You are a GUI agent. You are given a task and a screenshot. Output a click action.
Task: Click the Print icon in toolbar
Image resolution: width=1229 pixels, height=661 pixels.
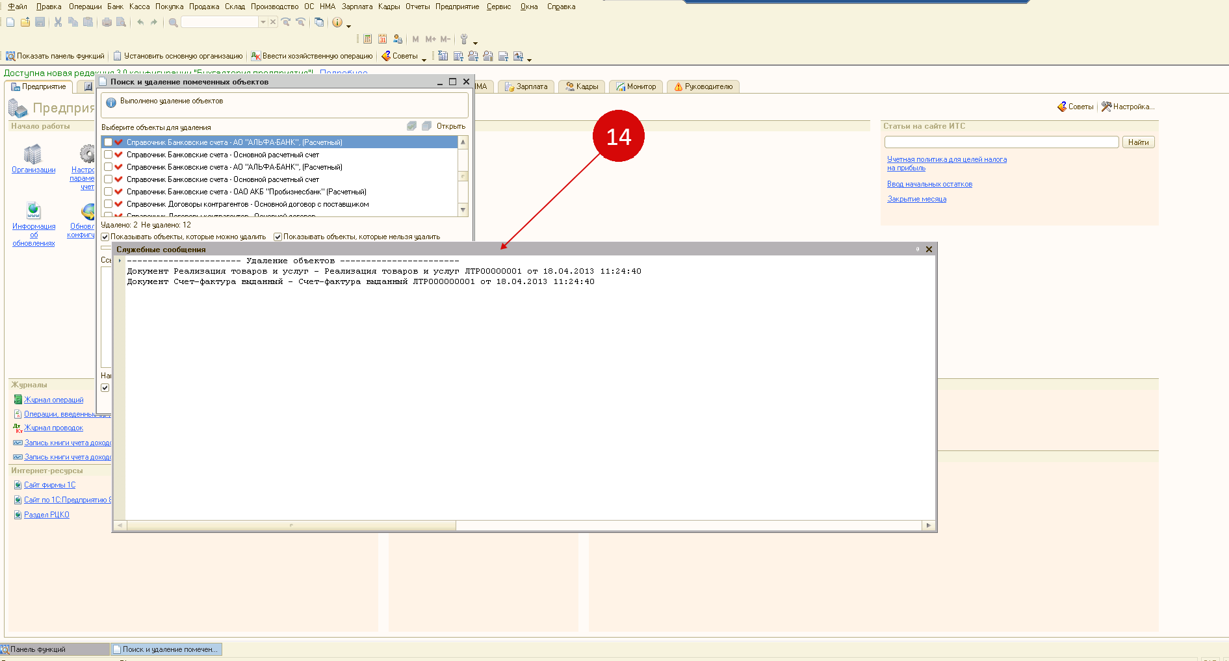tap(107, 22)
